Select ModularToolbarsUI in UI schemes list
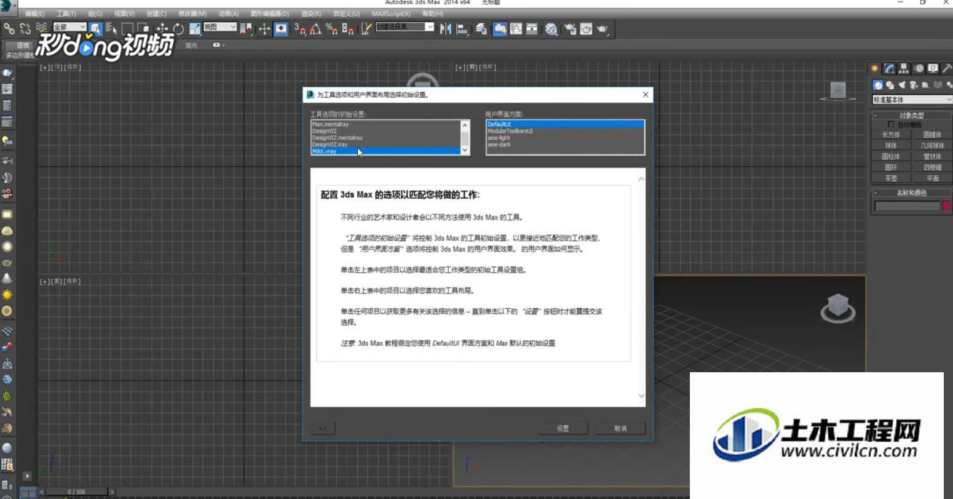This screenshot has width=953, height=499. click(565, 131)
